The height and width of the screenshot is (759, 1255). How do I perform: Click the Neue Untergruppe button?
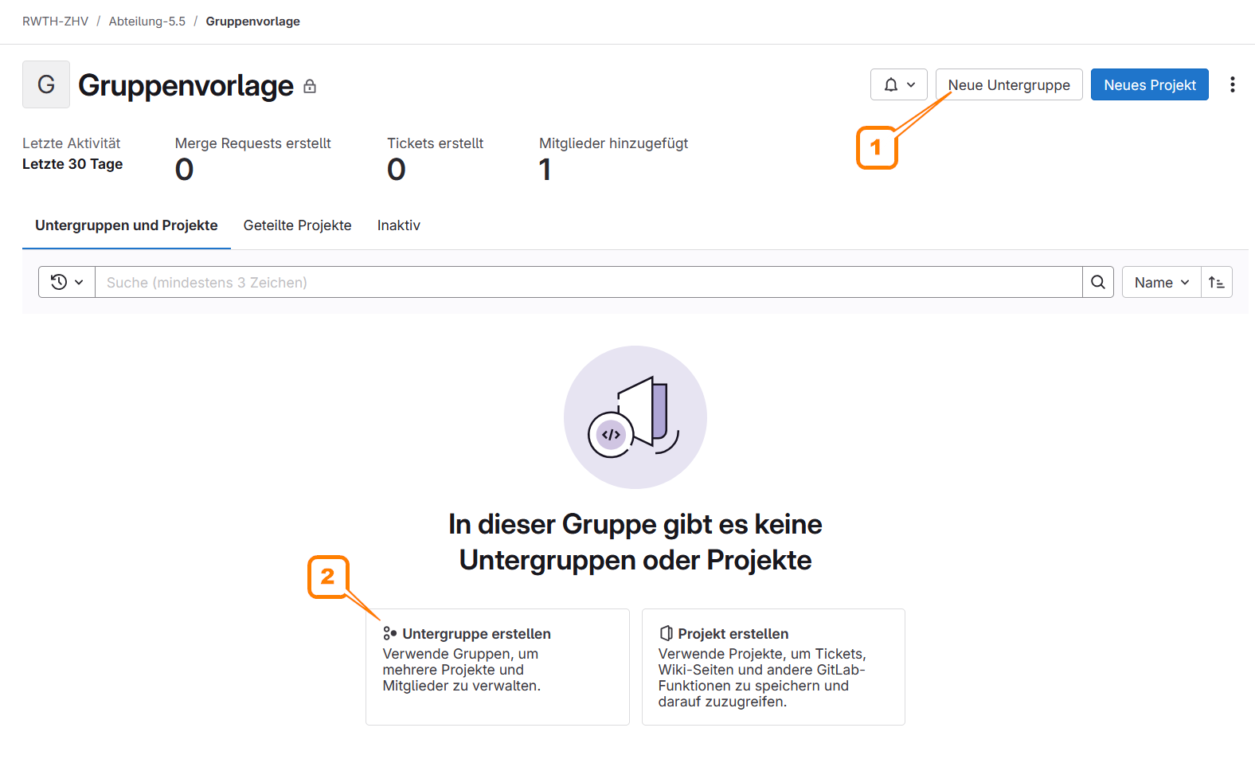coord(1009,84)
